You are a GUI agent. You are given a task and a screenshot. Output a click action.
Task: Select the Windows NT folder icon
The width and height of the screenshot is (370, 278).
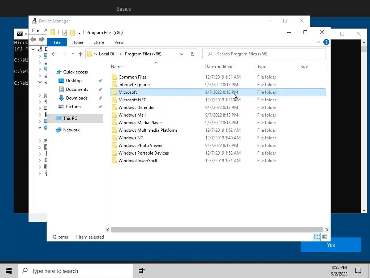[114, 138]
